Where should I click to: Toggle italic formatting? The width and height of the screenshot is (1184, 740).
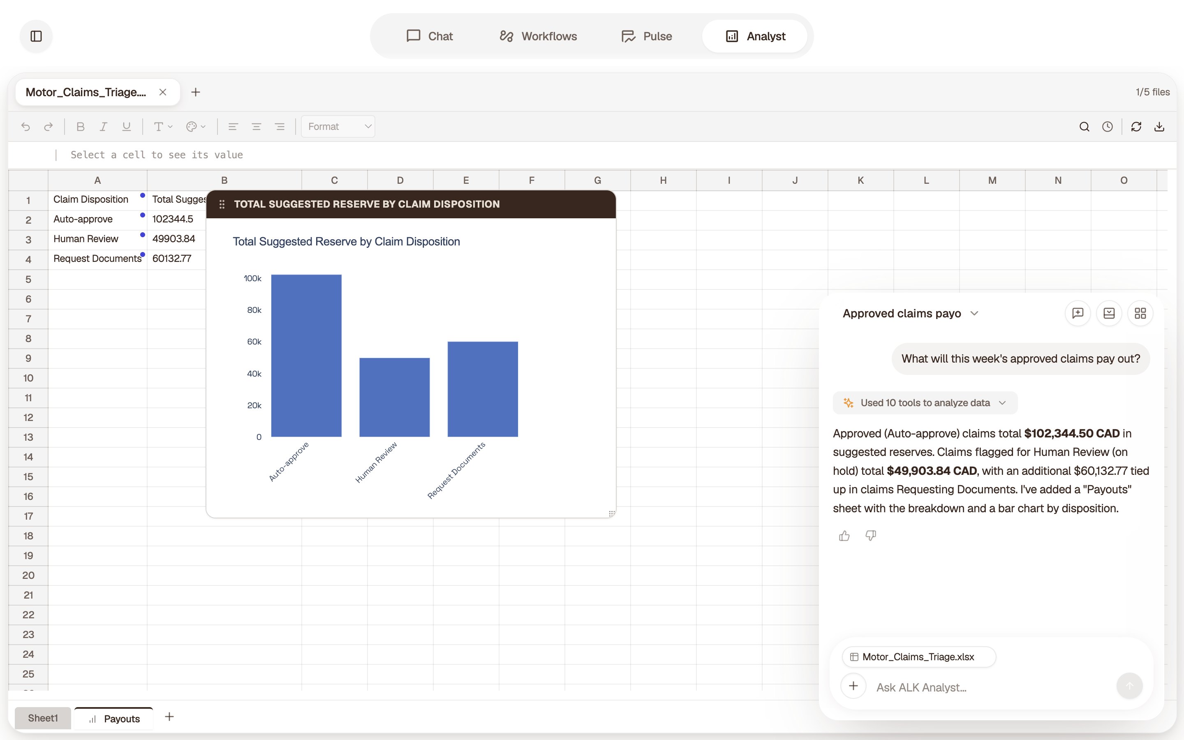pyautogui.click(x=103, y=127)
